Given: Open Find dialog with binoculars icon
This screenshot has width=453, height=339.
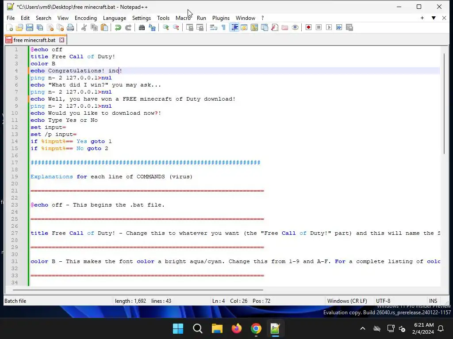Looking at the screenshot, I should pos(142,27).
